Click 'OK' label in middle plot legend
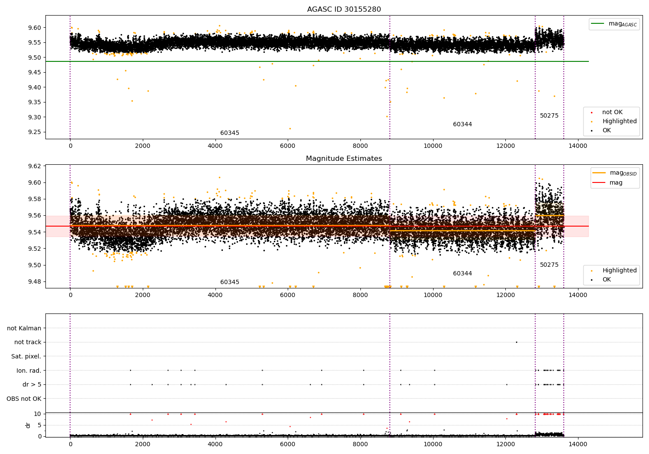This screenshot has width=649, height=454. coord(607,280)
